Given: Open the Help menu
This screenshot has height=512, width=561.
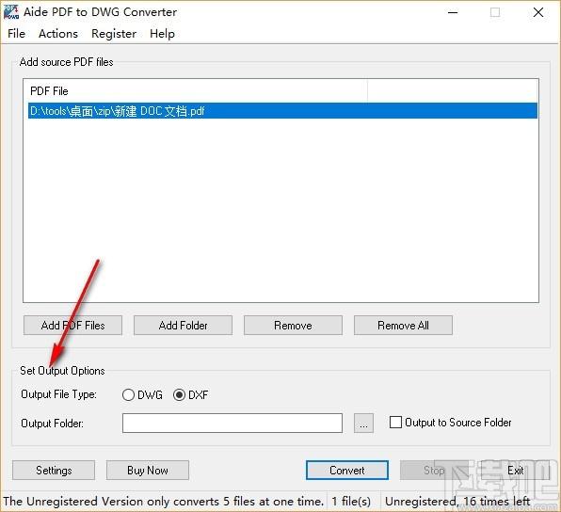Looking at the screenshot, I should point(163,34).
